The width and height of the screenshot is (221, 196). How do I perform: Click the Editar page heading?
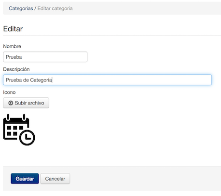pos(13,29)
